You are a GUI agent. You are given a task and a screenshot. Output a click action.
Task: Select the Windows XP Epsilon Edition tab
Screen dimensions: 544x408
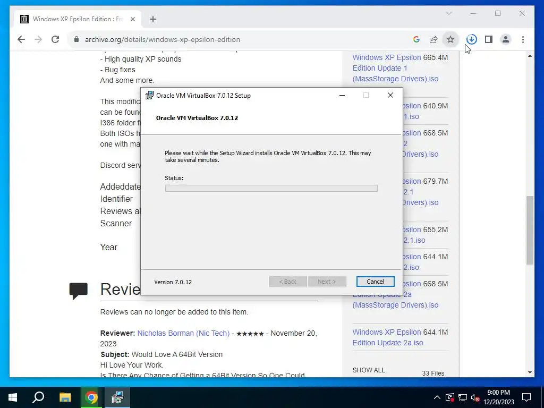[x=78, y=19]
